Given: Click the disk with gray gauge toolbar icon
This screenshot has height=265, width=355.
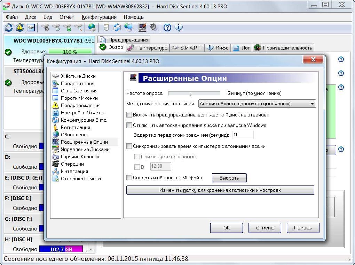Looking at the screenshot, I should 45,28.
